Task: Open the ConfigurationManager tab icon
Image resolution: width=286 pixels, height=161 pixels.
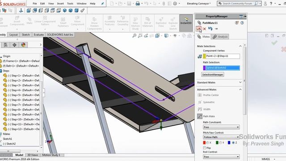Action: [6, 45]
